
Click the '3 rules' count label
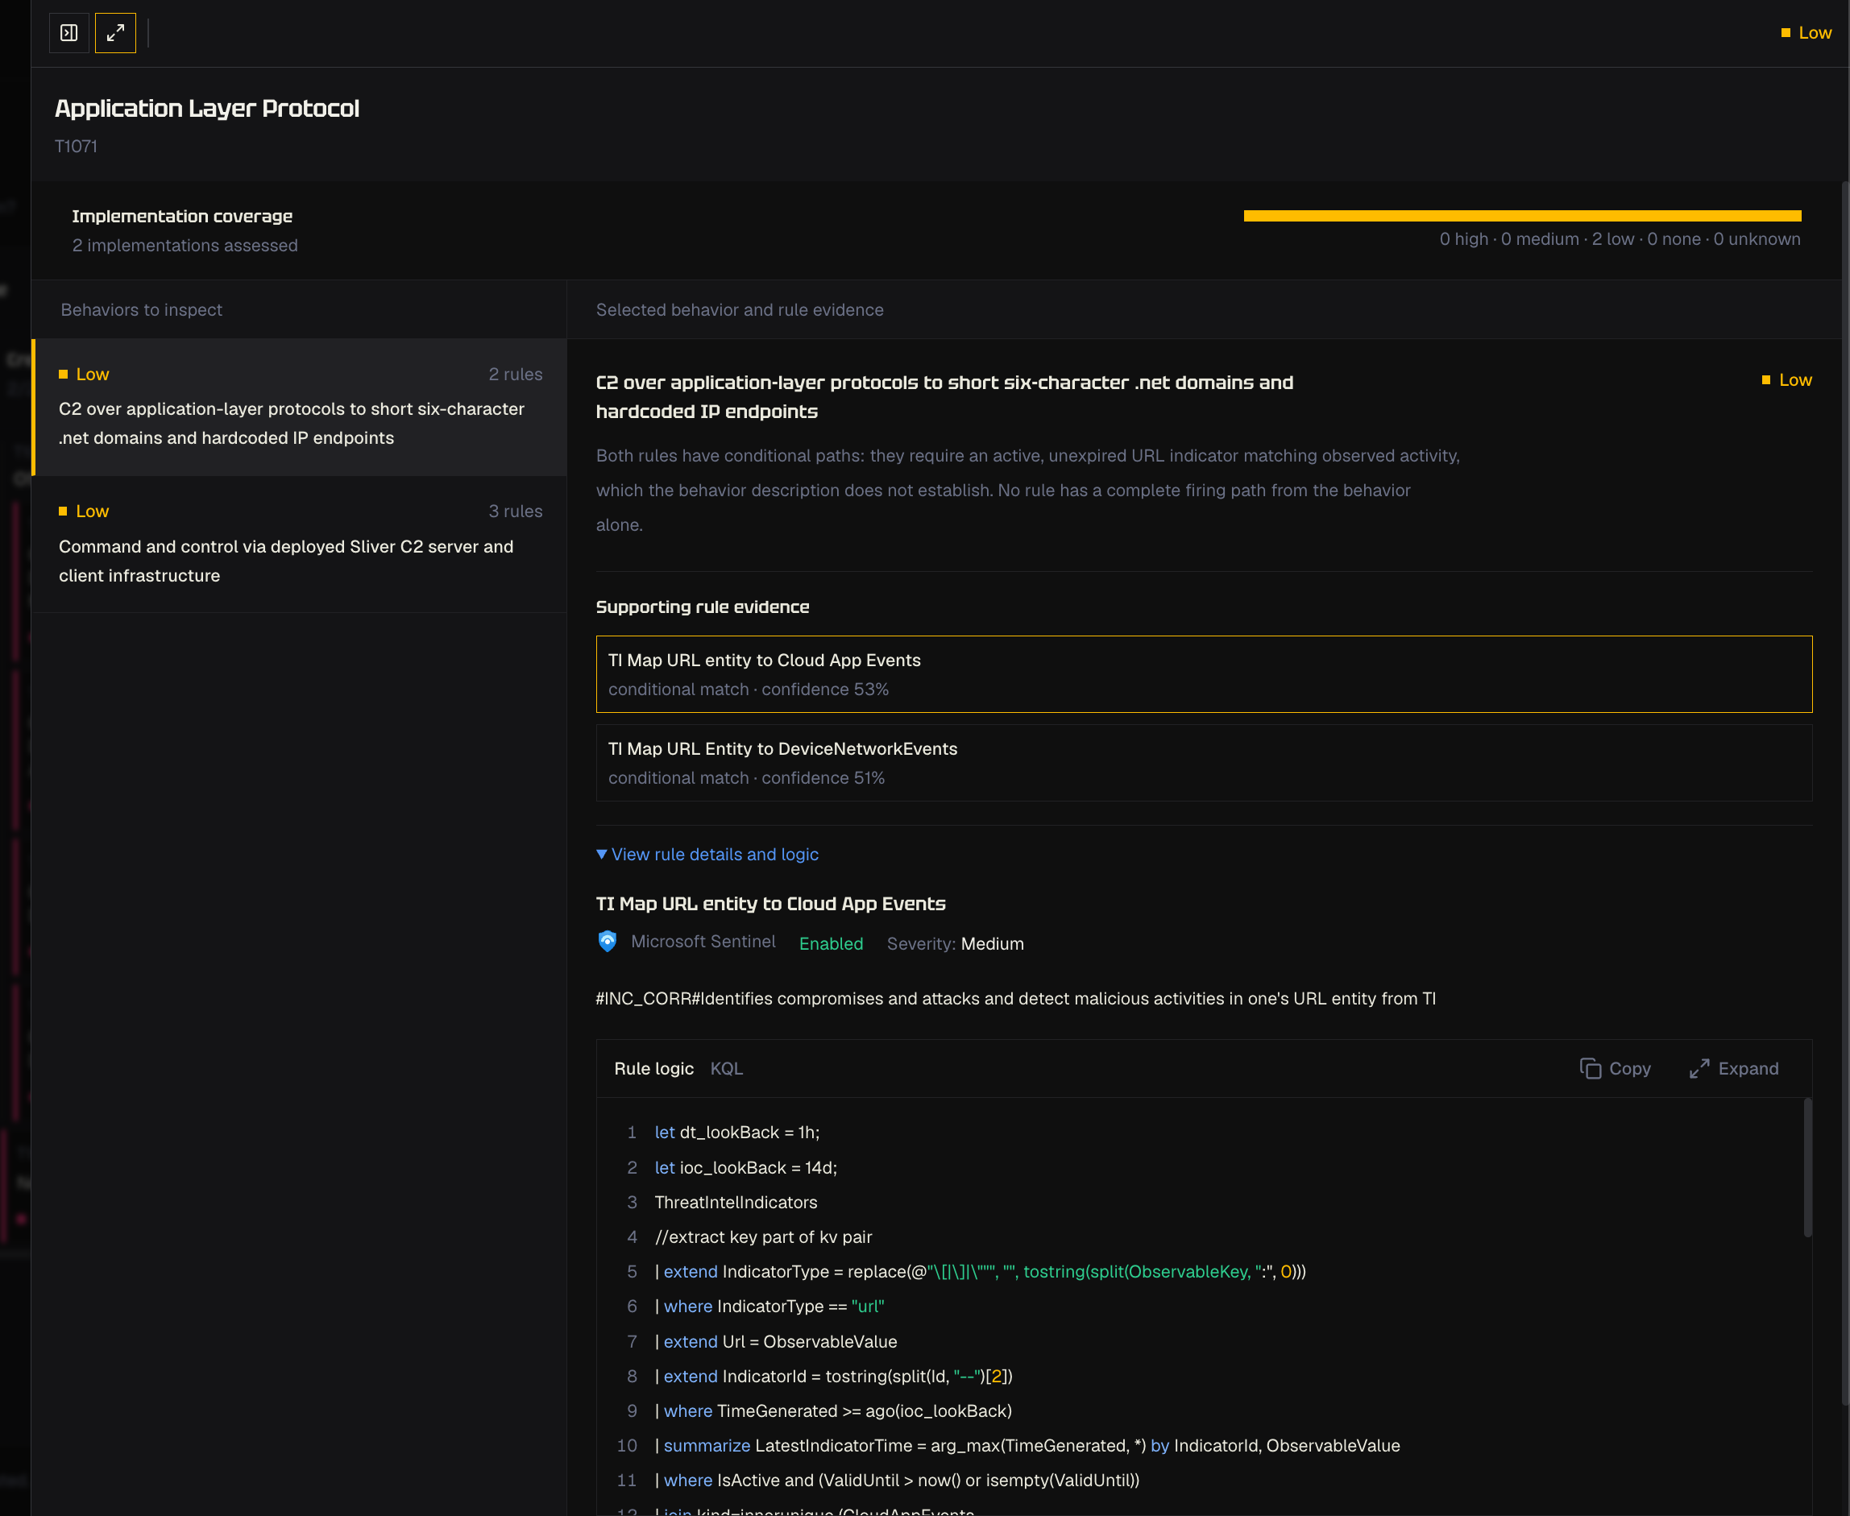[516, 511]
